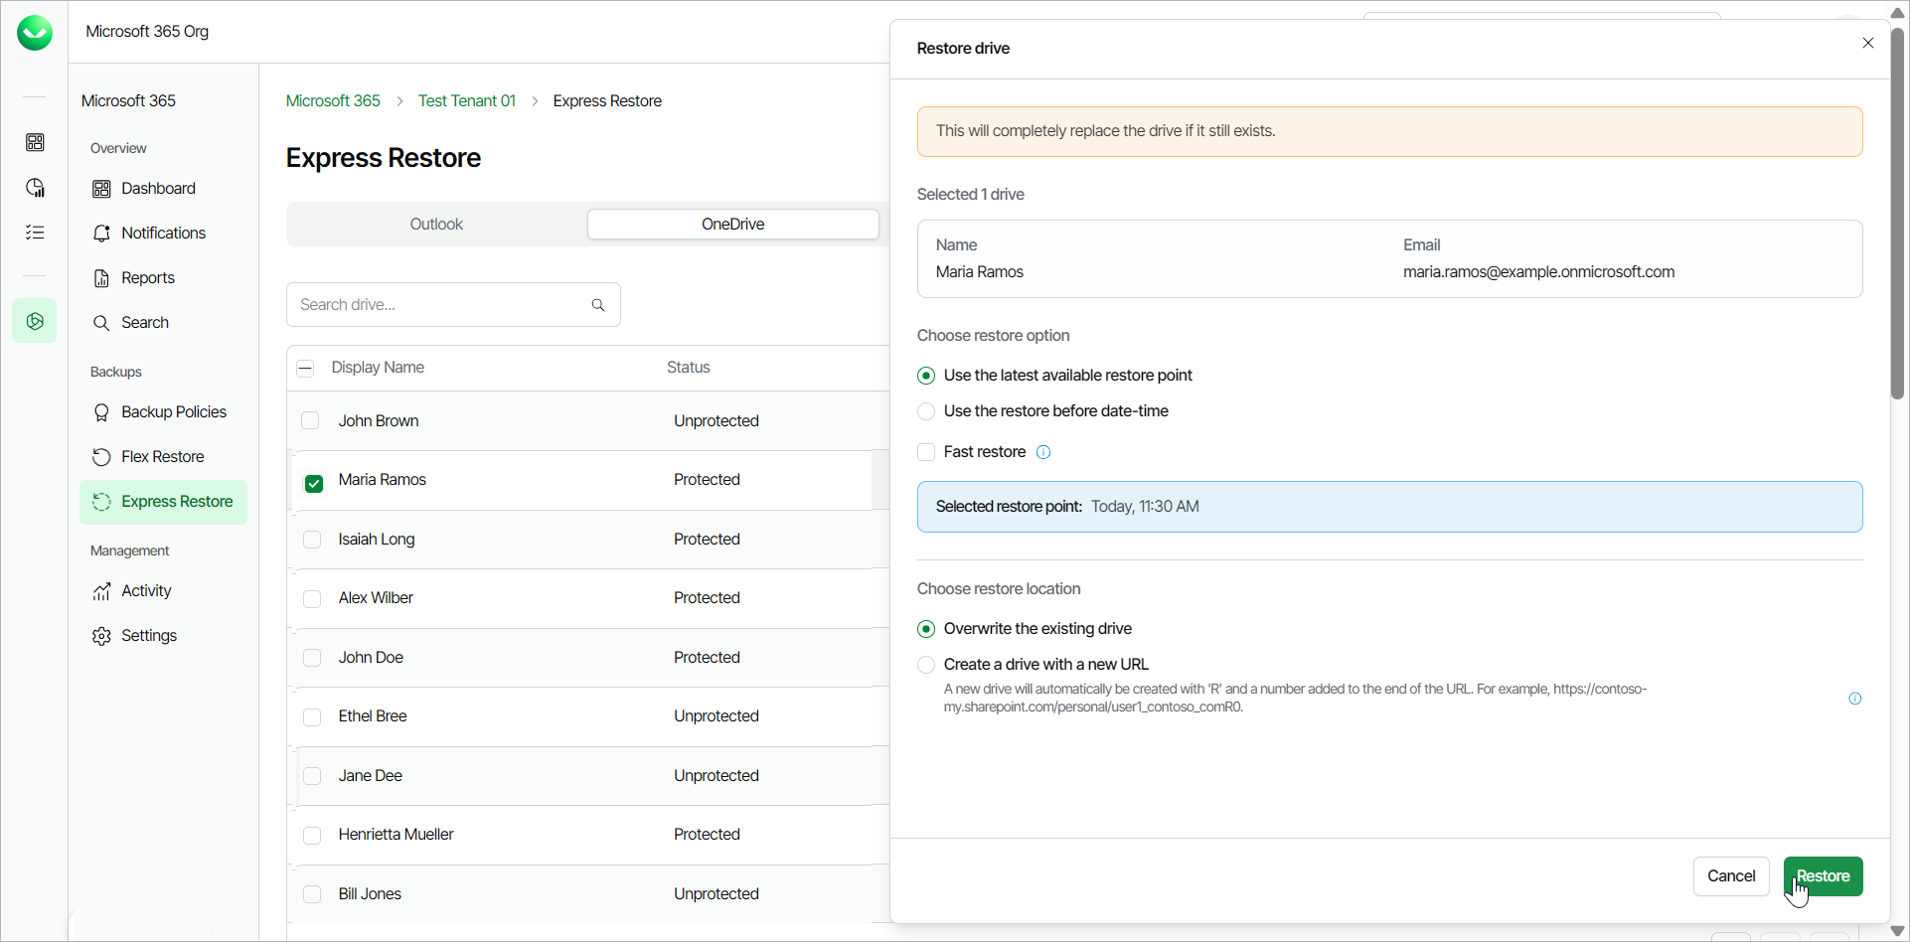Check the John Brown row checkbox

pos(310,420)
